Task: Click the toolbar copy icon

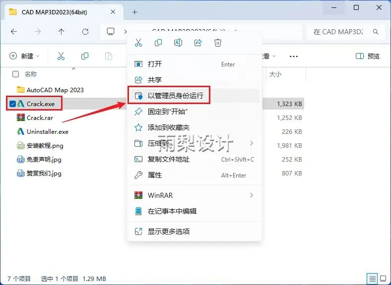Action: pyautogui.click(x=85, y=56)
